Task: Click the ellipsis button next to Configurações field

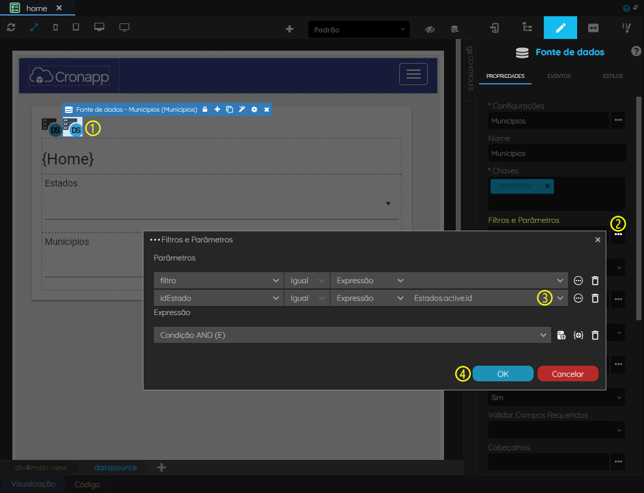Action: point(618,120)
